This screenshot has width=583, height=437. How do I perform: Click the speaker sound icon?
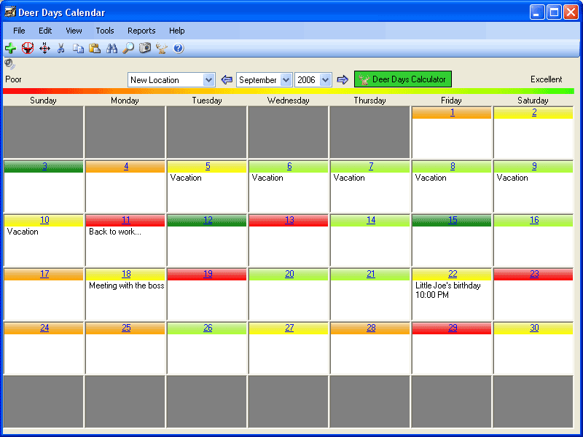tap(9, 64)
